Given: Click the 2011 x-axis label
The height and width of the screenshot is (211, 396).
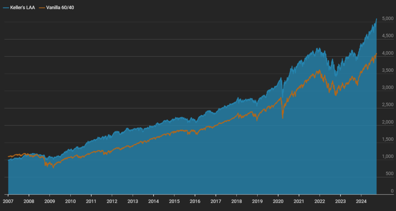Looking at the screenshot, I should pyautogui.click(x=91, y=201).
